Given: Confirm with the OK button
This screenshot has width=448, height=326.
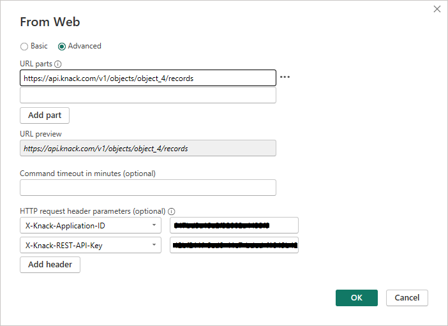Looking at the screenshot, I should pyautogui.click(x=357, y=298).
